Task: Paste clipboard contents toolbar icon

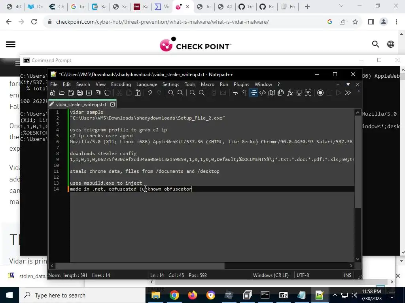Action: [138, 93]
